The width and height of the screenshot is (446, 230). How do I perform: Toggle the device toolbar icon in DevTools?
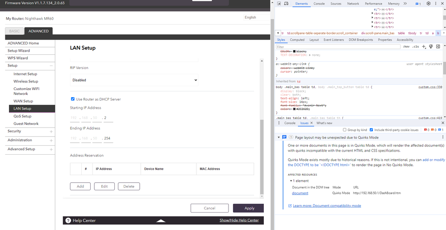pos(287,4)
